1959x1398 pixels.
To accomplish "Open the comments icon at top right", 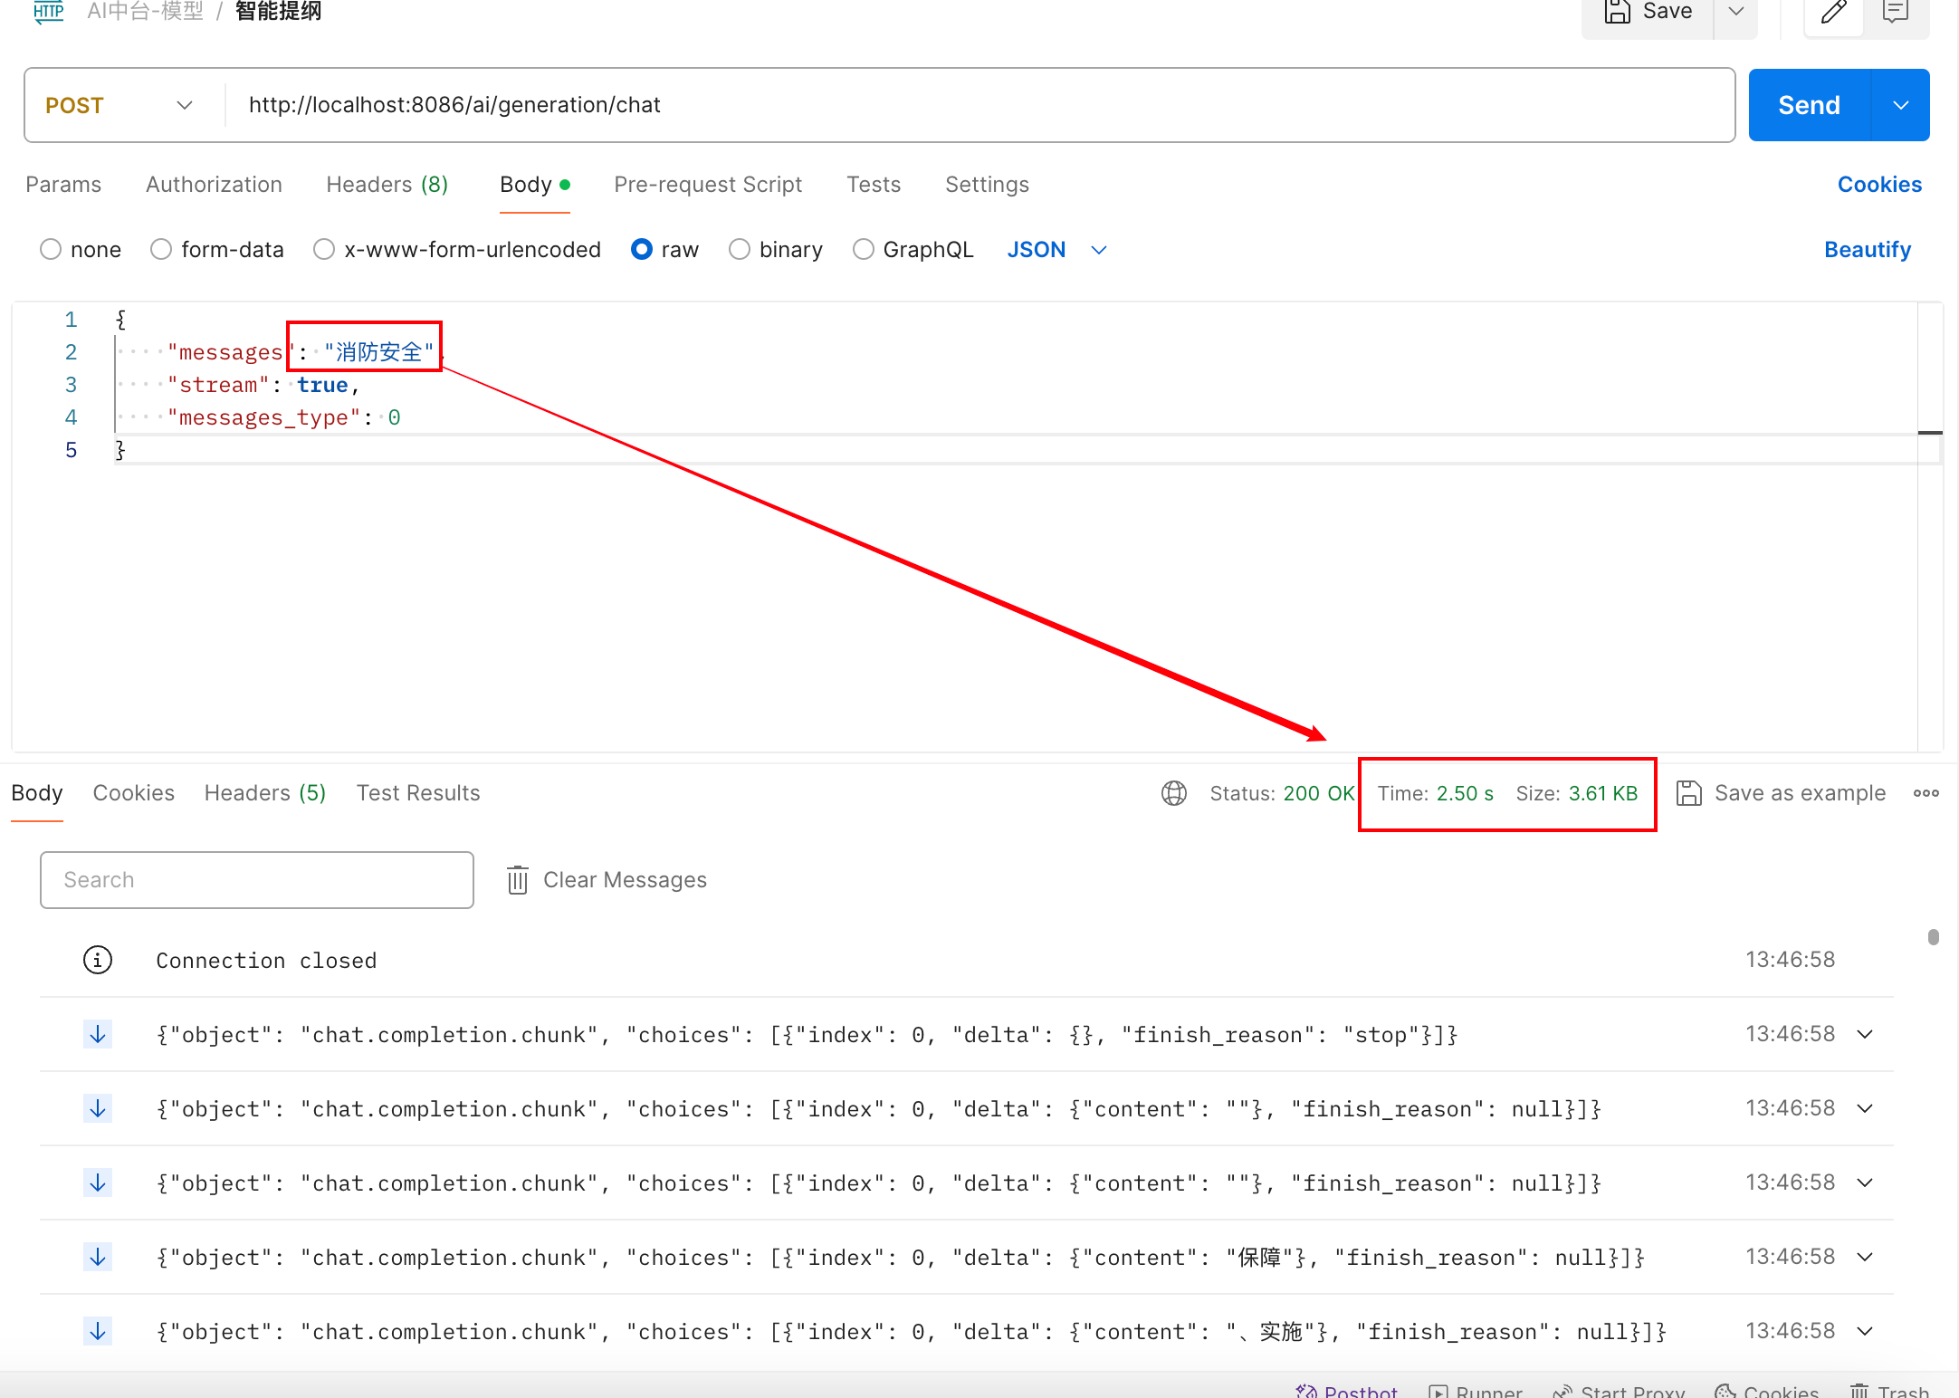I will click(x=1895, y=12).
